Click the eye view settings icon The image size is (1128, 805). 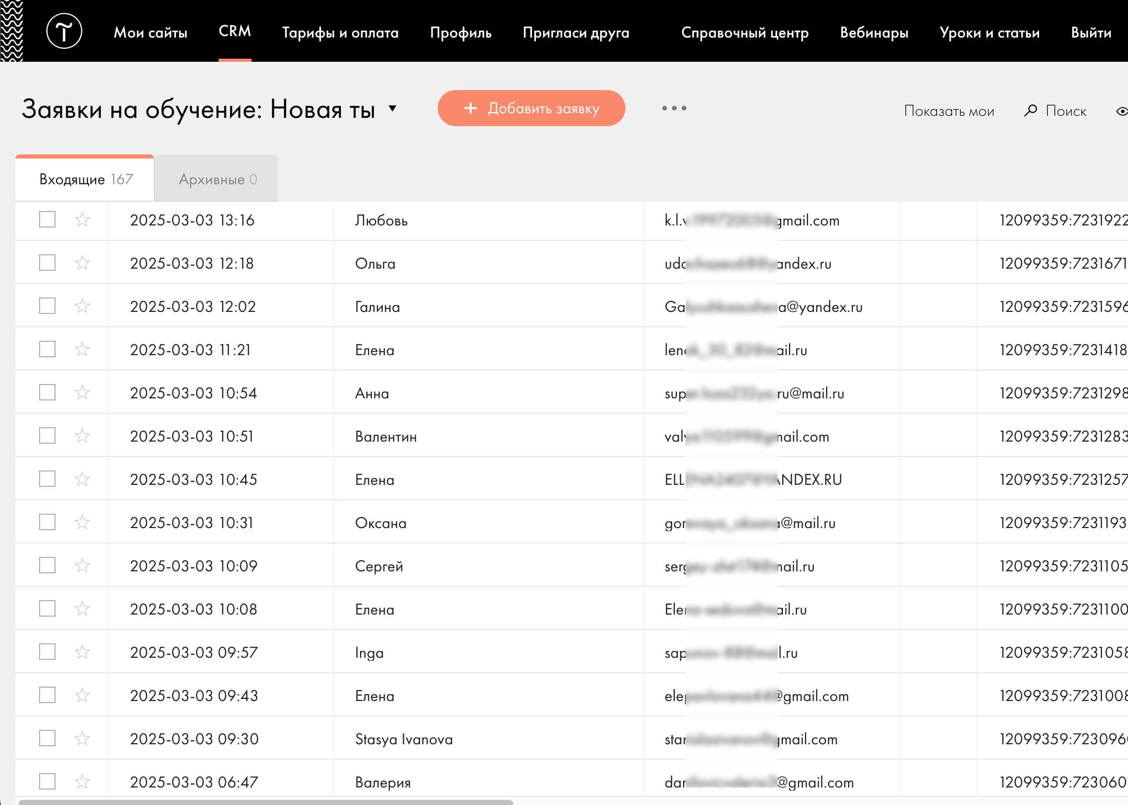click(1122, 111)
